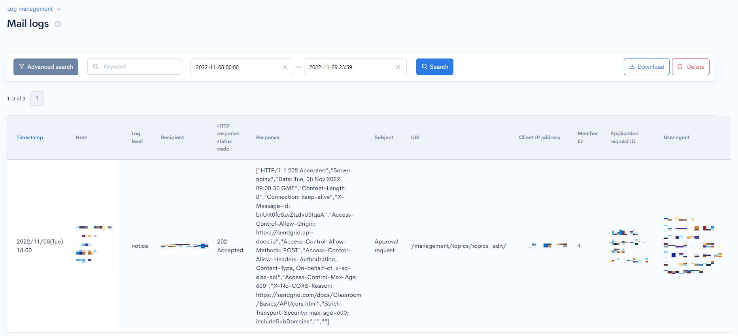Viewport: 738px width, 336px height.
Task: Select the /management/topics/topics_edit/ URI cell
Action: click(x=459, y=246)
